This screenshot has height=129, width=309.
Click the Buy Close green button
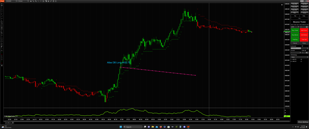point(294,30)
